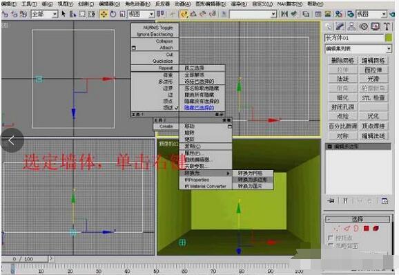Open the green object color swatch
Image resolution: width=399 pixels, height=275 pixels.
pos(389,38)
